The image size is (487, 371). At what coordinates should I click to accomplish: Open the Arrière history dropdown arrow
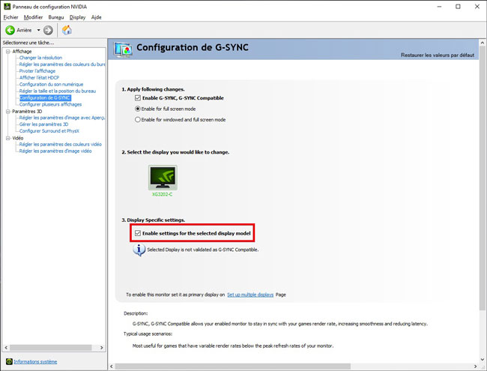point(37,30)
